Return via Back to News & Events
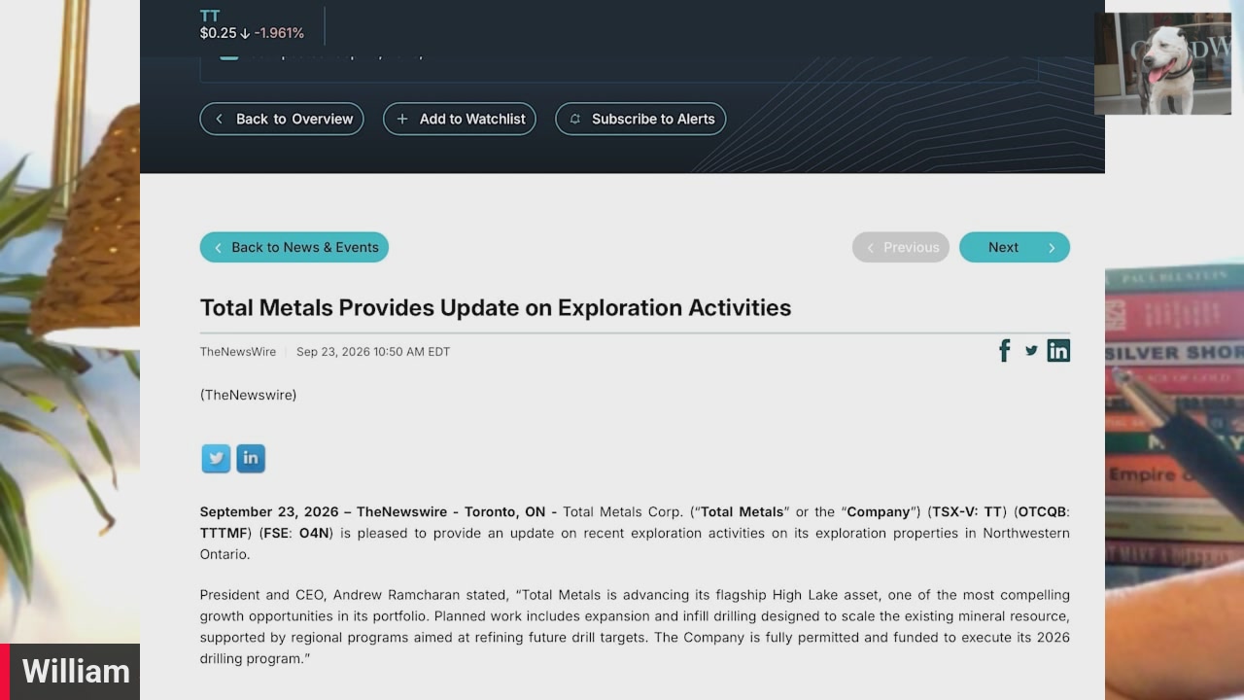The width and height of the screenshot is (1244, 700). pyautogui.click(x=294, y=247)
